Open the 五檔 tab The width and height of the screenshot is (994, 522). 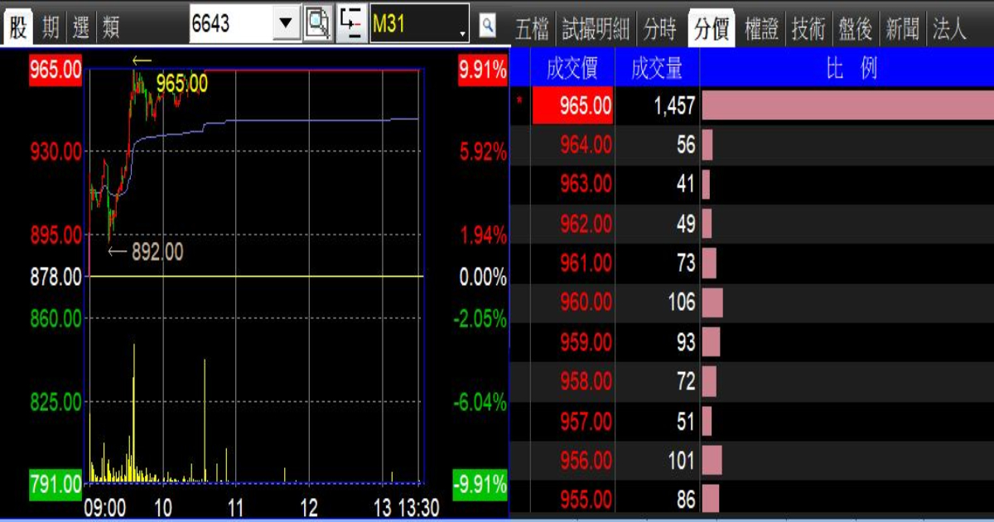click(532, 30)
